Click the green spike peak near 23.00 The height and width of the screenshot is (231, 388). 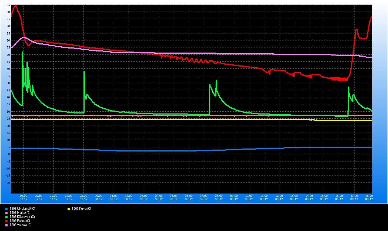[x=84, y=72]
